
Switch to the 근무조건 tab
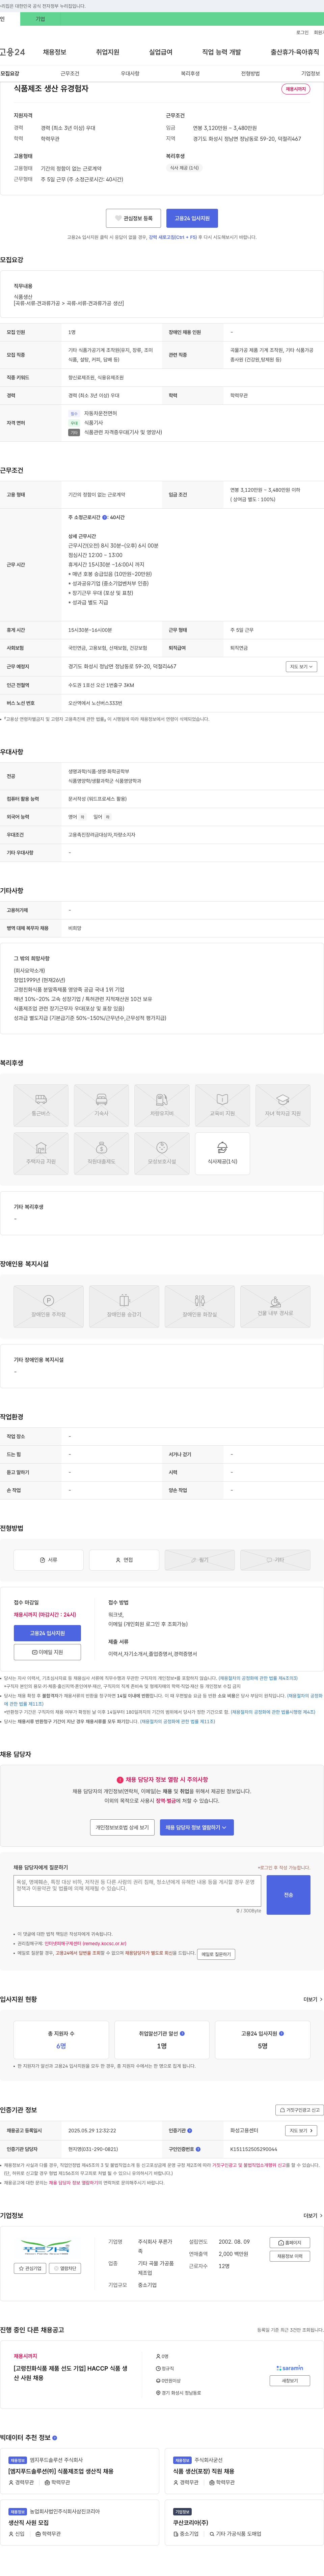point(70,73)
